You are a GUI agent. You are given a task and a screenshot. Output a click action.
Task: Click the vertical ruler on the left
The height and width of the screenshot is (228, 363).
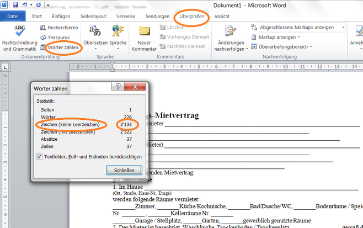point(5,151)
